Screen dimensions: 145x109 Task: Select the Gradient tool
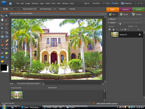coord(7,53)
